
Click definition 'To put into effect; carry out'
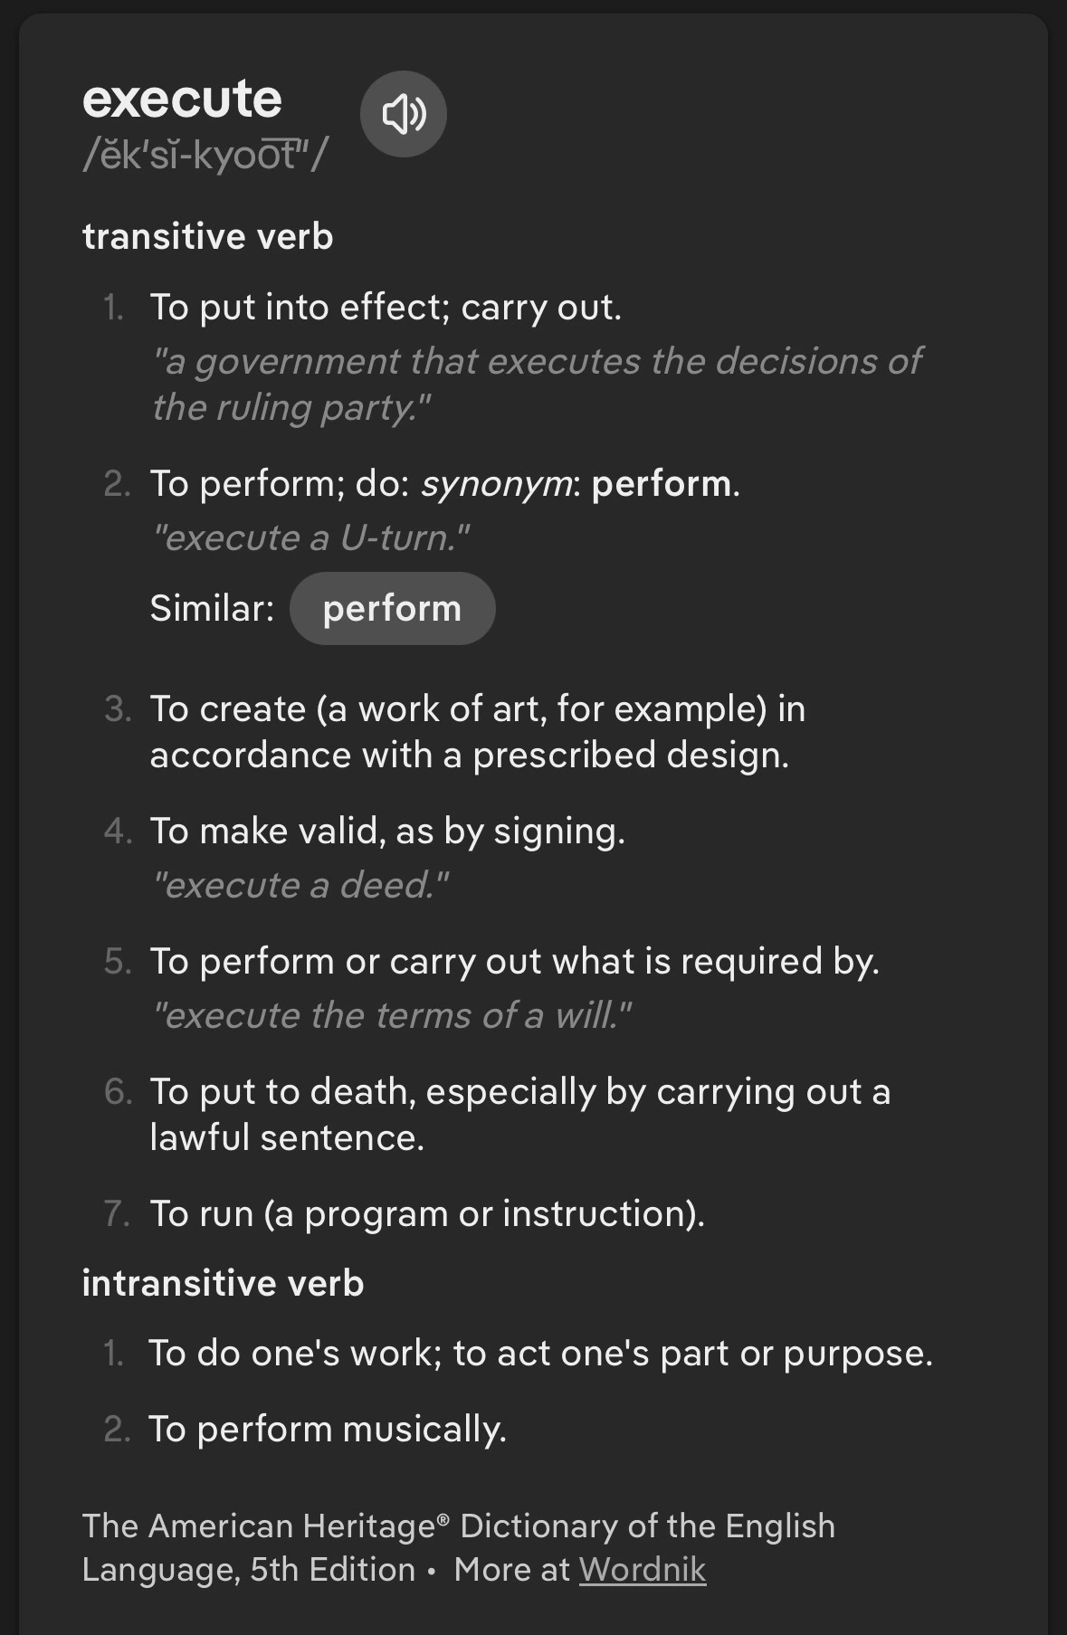[x=386, y=308]
